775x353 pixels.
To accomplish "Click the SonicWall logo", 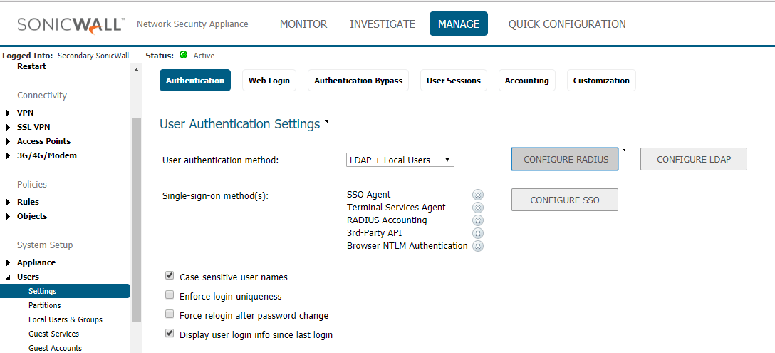I will pyautogui.click(x=71, y=24).
